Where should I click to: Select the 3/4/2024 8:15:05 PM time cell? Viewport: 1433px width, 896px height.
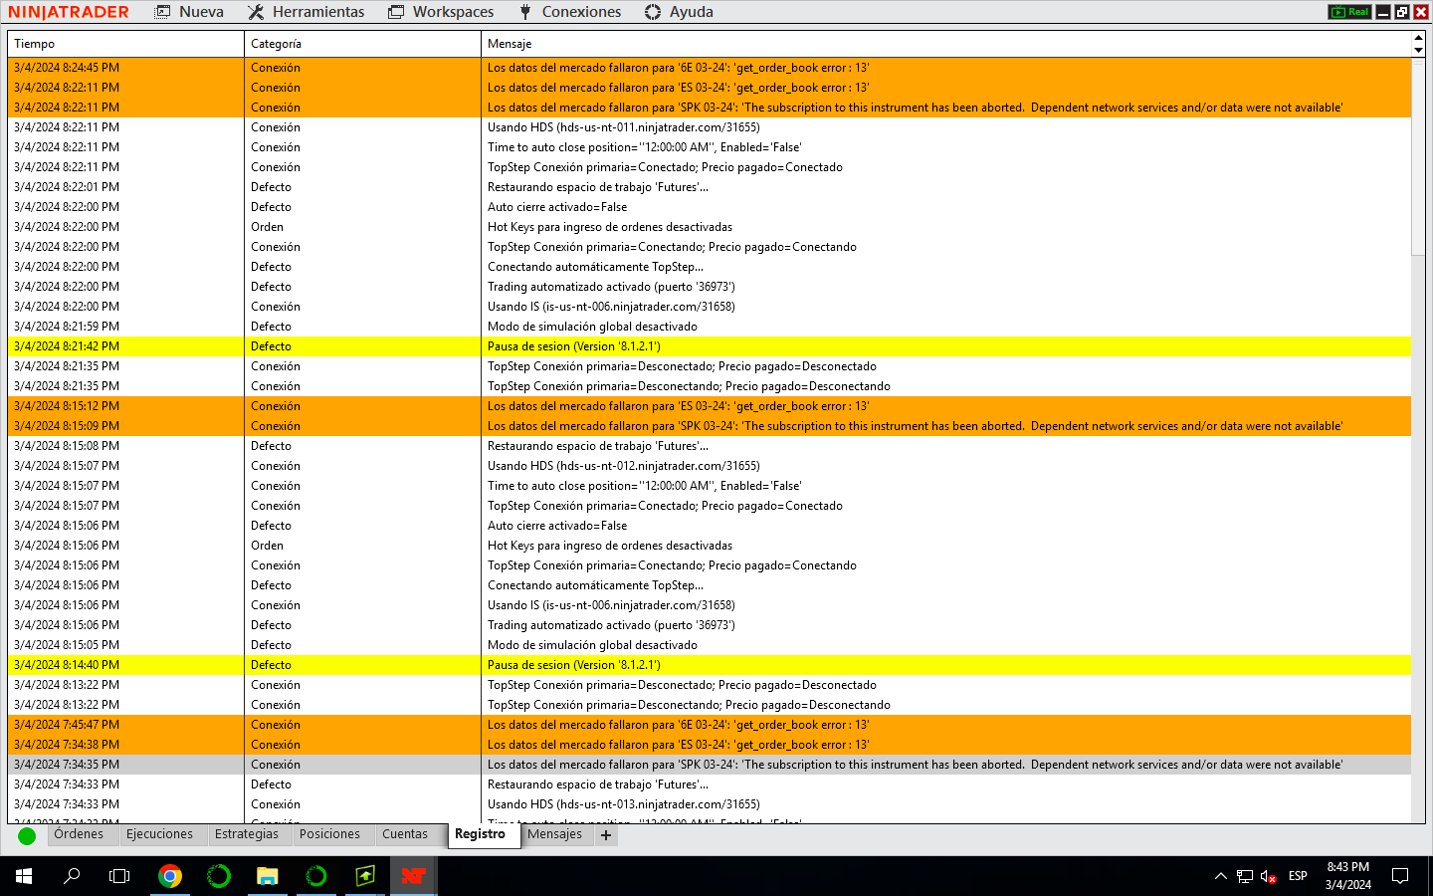coord(125,645)
